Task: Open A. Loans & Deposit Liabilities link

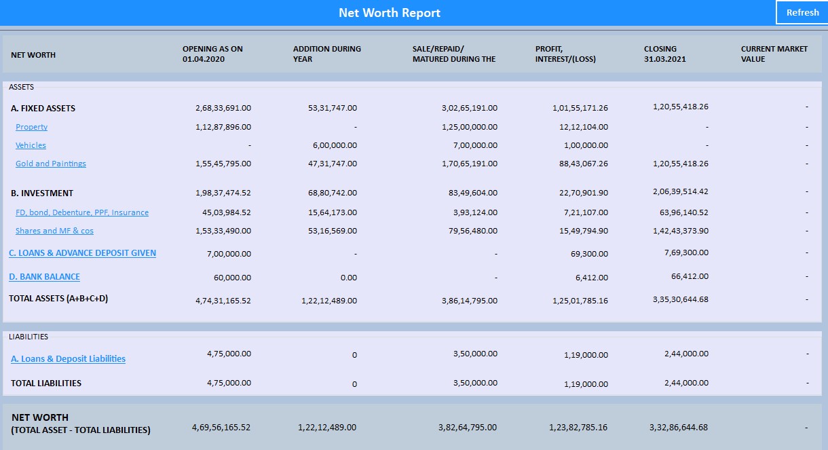Action: [68, 359]
